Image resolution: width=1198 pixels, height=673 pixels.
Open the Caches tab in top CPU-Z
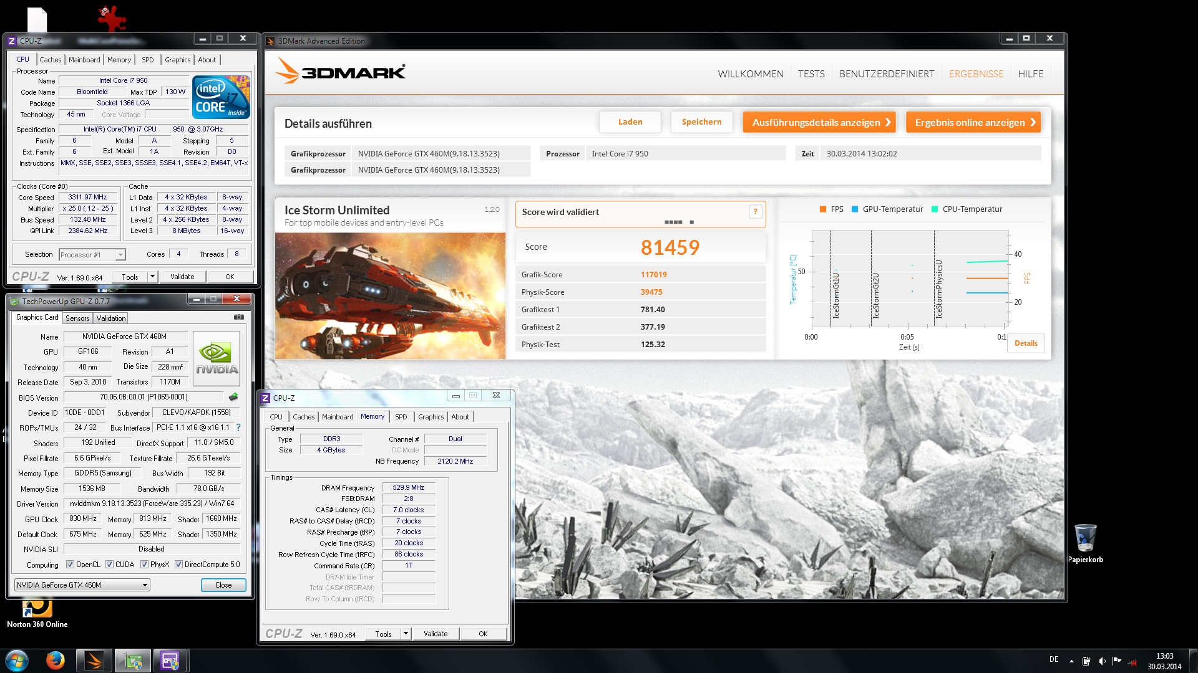(51, 60)
